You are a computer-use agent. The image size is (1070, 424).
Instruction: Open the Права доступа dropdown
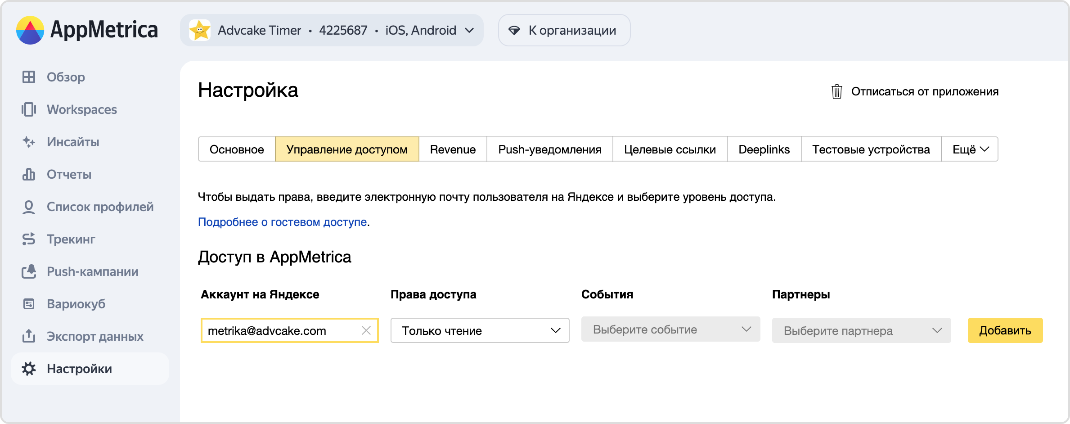pos(480,330)
